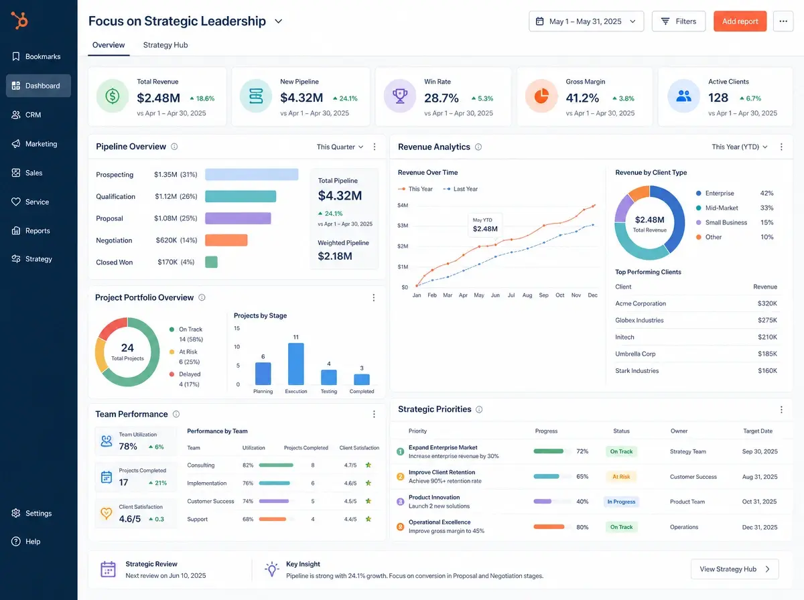Image resolution: width=804 pixels, height=600 pixels.
Task: Open the Service heart icon in sidebar
Action: pos(16,202)
